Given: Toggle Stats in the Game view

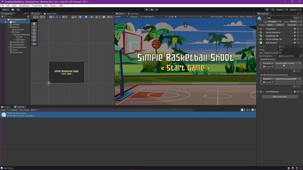Looking at the screenshot, I should tap(242, 17).
